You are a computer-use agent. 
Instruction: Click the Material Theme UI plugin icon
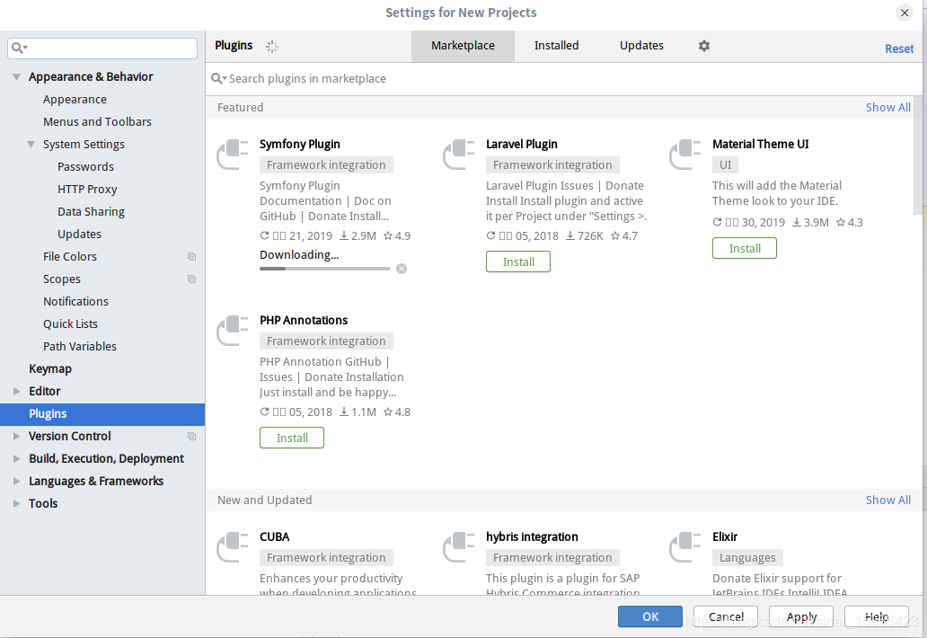click(685, 155)
